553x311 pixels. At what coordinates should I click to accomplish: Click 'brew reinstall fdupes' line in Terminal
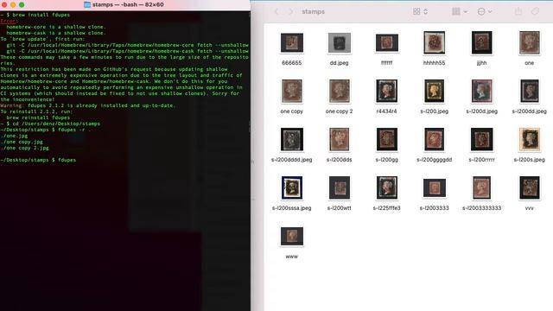coord(38,117)
